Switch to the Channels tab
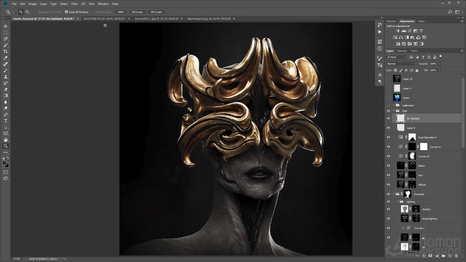 pos(402,51)
